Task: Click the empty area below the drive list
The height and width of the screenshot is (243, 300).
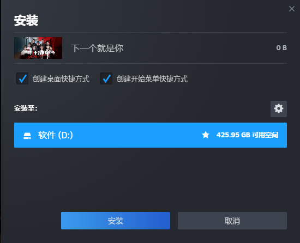Action: pyautogui.click(x=151, y=179)
